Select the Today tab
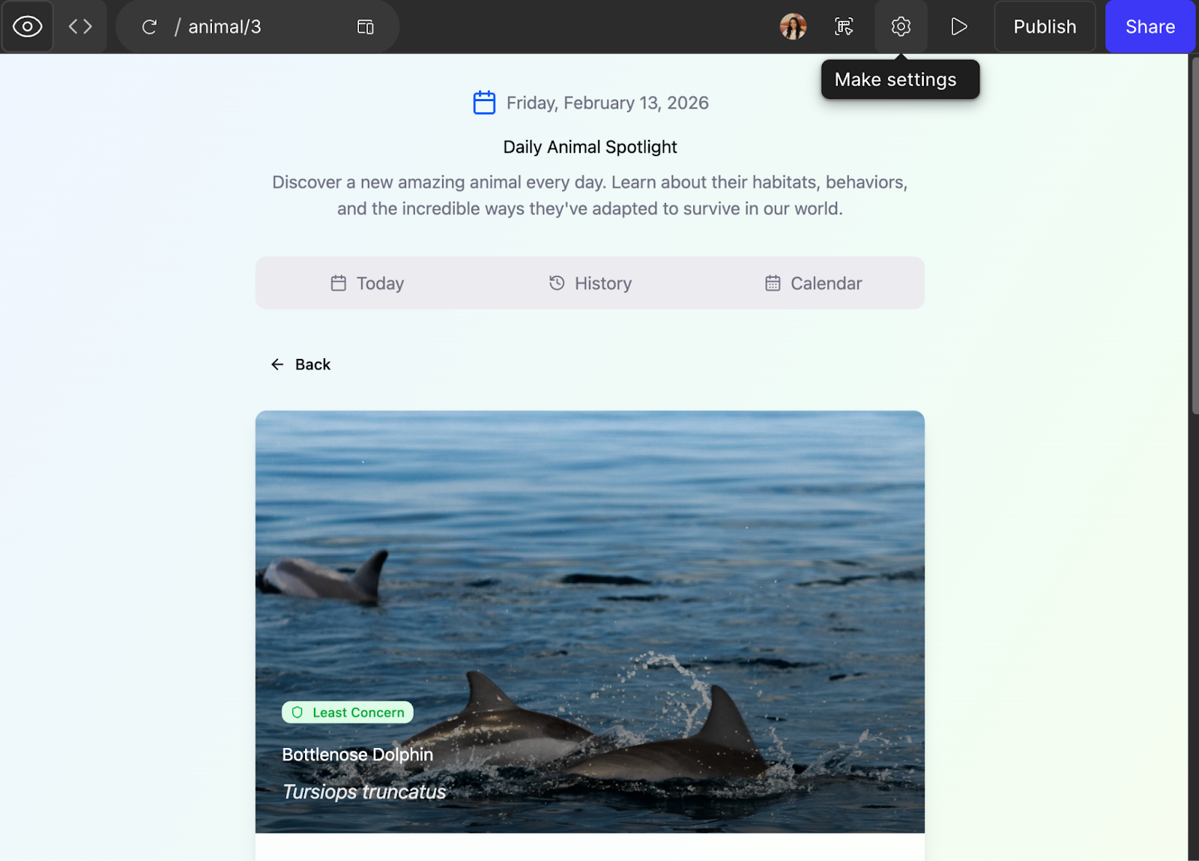 (367, 283)
